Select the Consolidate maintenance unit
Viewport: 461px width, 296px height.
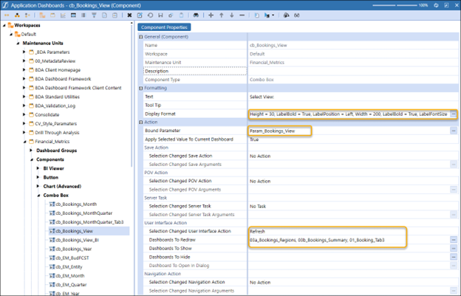click(47, 115)
